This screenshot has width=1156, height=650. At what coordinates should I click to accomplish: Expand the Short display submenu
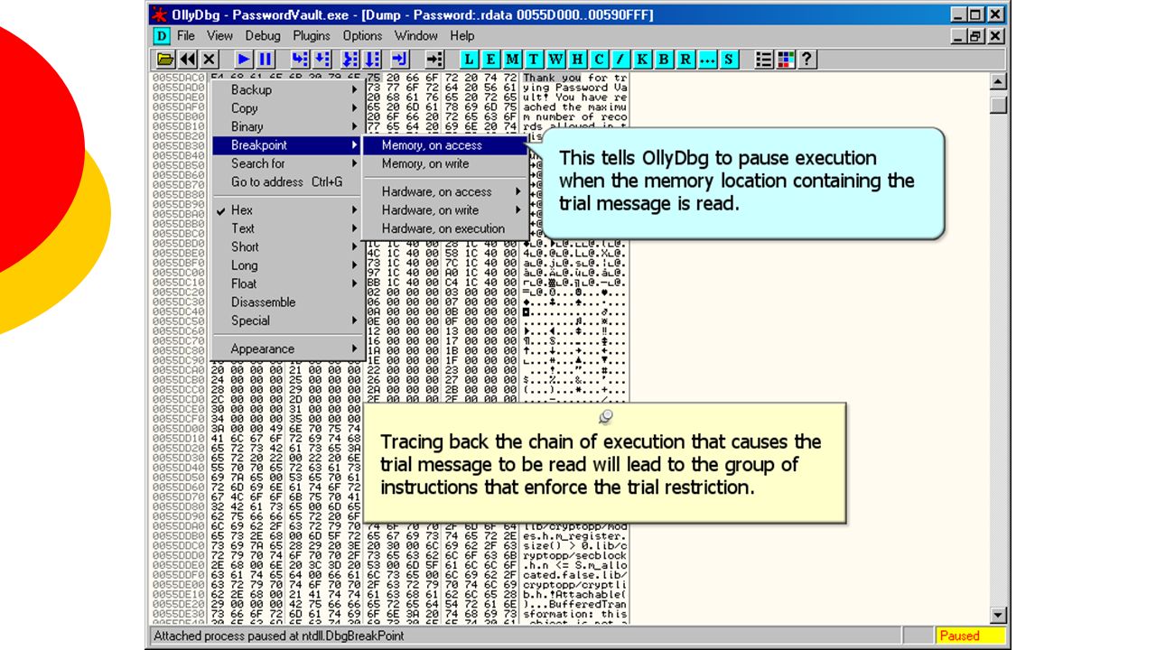coord(287,246)
